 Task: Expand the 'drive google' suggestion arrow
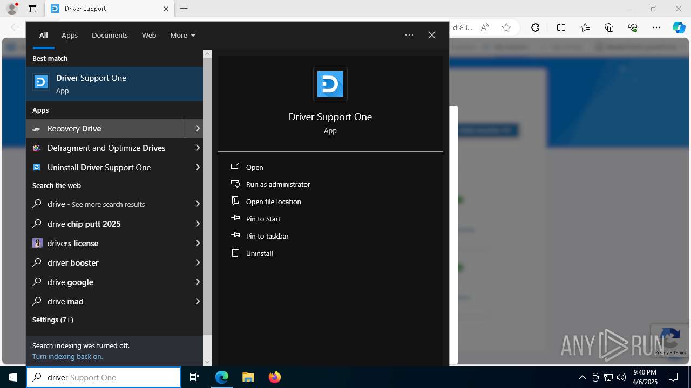[198, 282]
